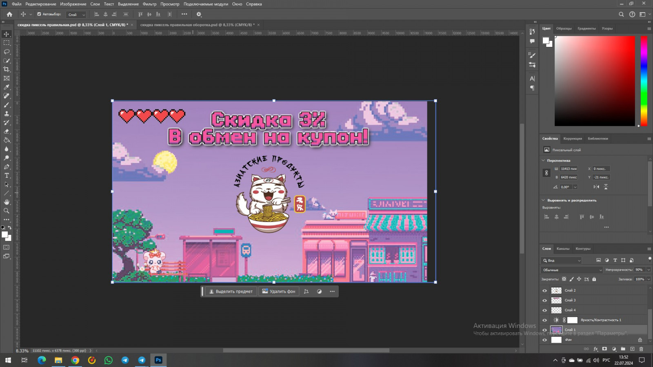Toggle the Автовыбор checkbox

click(39, 14)
